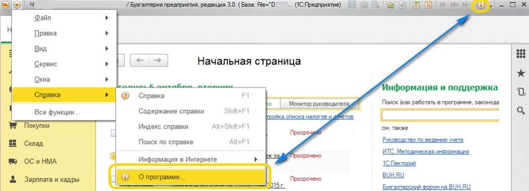Open ОС и НМА section in sidebar
This screenshot has height=191, width=529.
coord(40,162)
